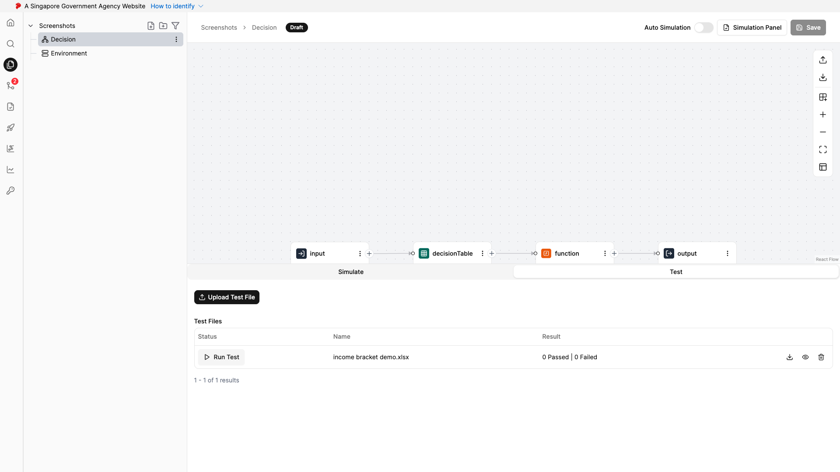Open Decision item three-dot menu
Image resolution: width=840 pixels, height=472 pixels.
click(176, 39)
